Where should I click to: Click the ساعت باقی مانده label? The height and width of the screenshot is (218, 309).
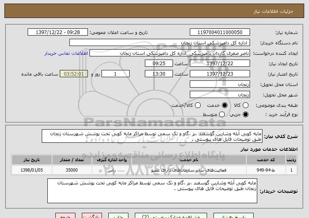pyautogui.click(x=40, y=74)
